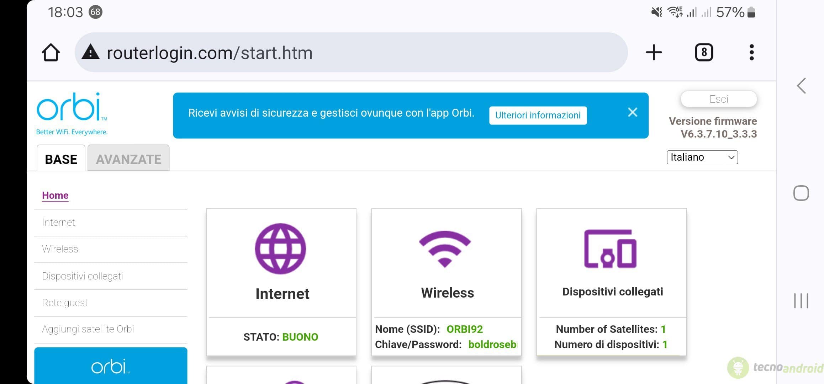Tap the Wi-Fi 6E status icon
The image size is (824, 384).
[675, 12]
